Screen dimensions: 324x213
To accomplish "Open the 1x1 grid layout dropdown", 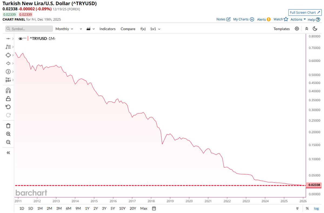I will pyautogui.click(x=155, y=29).
